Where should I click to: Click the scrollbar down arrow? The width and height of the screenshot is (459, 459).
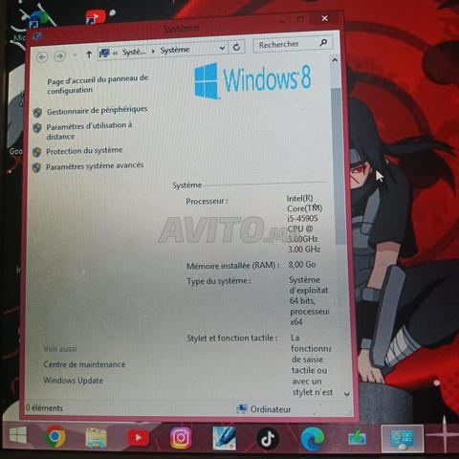click(347, 394)
